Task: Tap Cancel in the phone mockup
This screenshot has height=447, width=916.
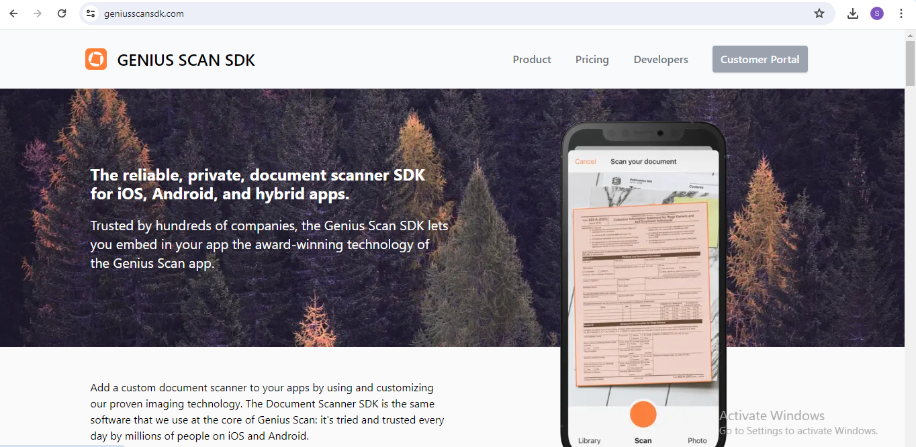Action: 585,162
